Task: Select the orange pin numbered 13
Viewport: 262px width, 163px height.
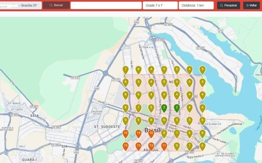Action: (x=151, y=146)
